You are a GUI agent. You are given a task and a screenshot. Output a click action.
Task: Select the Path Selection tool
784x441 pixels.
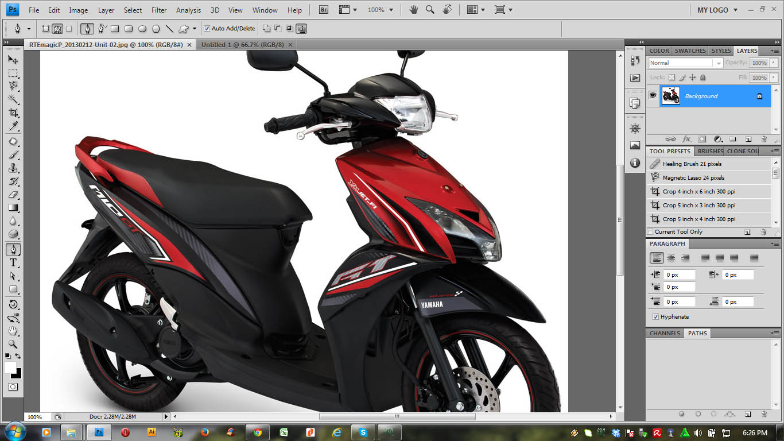click(x=13, y=276)
